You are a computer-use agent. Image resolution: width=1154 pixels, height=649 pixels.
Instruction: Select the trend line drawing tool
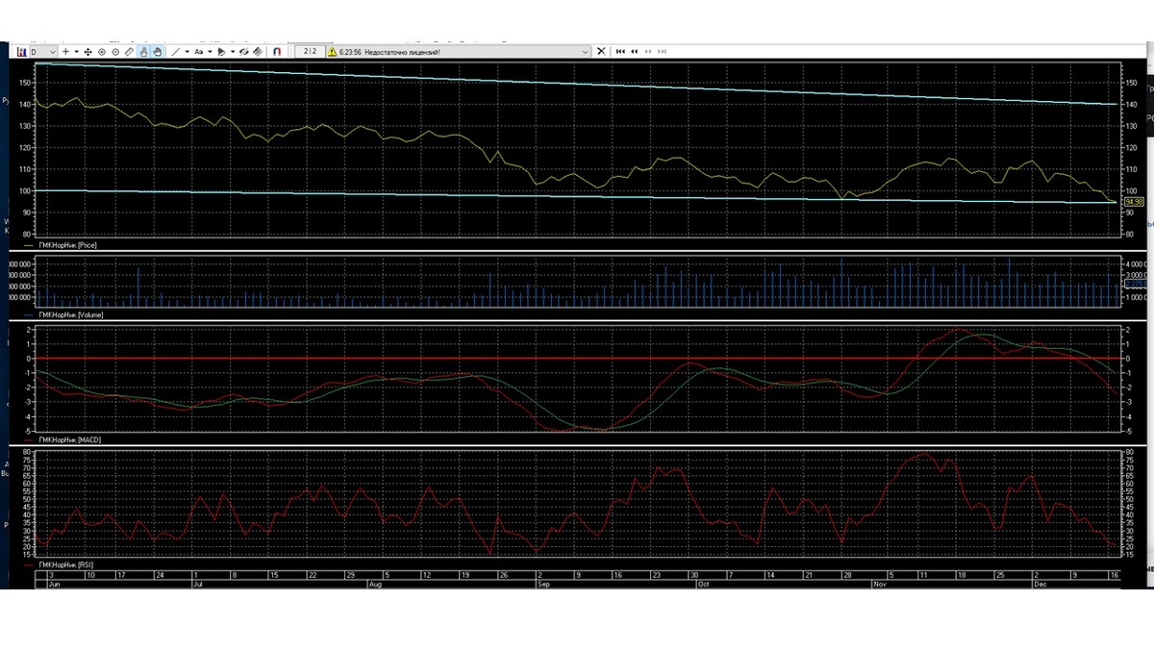pyautogui.click(x=175, y=51)
